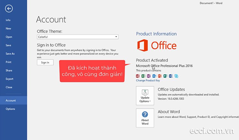The height and width of the screenshot is (140, 239).
Task: Open the Options sidebar item
Action: point(10,109)
